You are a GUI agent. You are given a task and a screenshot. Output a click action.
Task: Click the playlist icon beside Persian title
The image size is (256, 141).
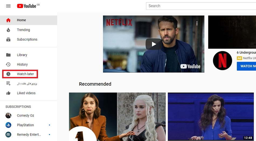click(8, 83)
